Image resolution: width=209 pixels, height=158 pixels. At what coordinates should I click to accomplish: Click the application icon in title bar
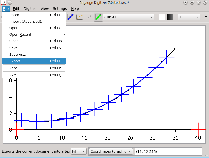(3, 2)
